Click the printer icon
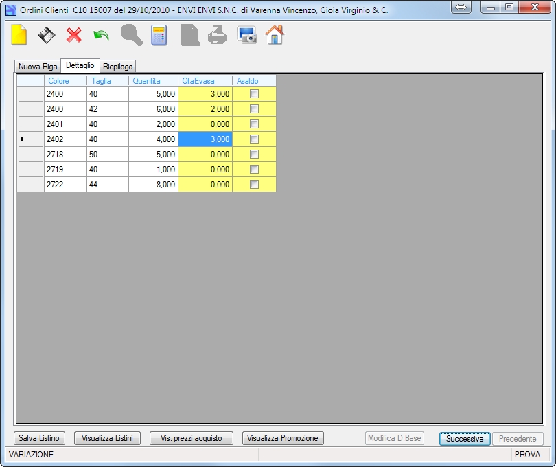The width and height of the screenshot is (556, 467). pos(217,35)
